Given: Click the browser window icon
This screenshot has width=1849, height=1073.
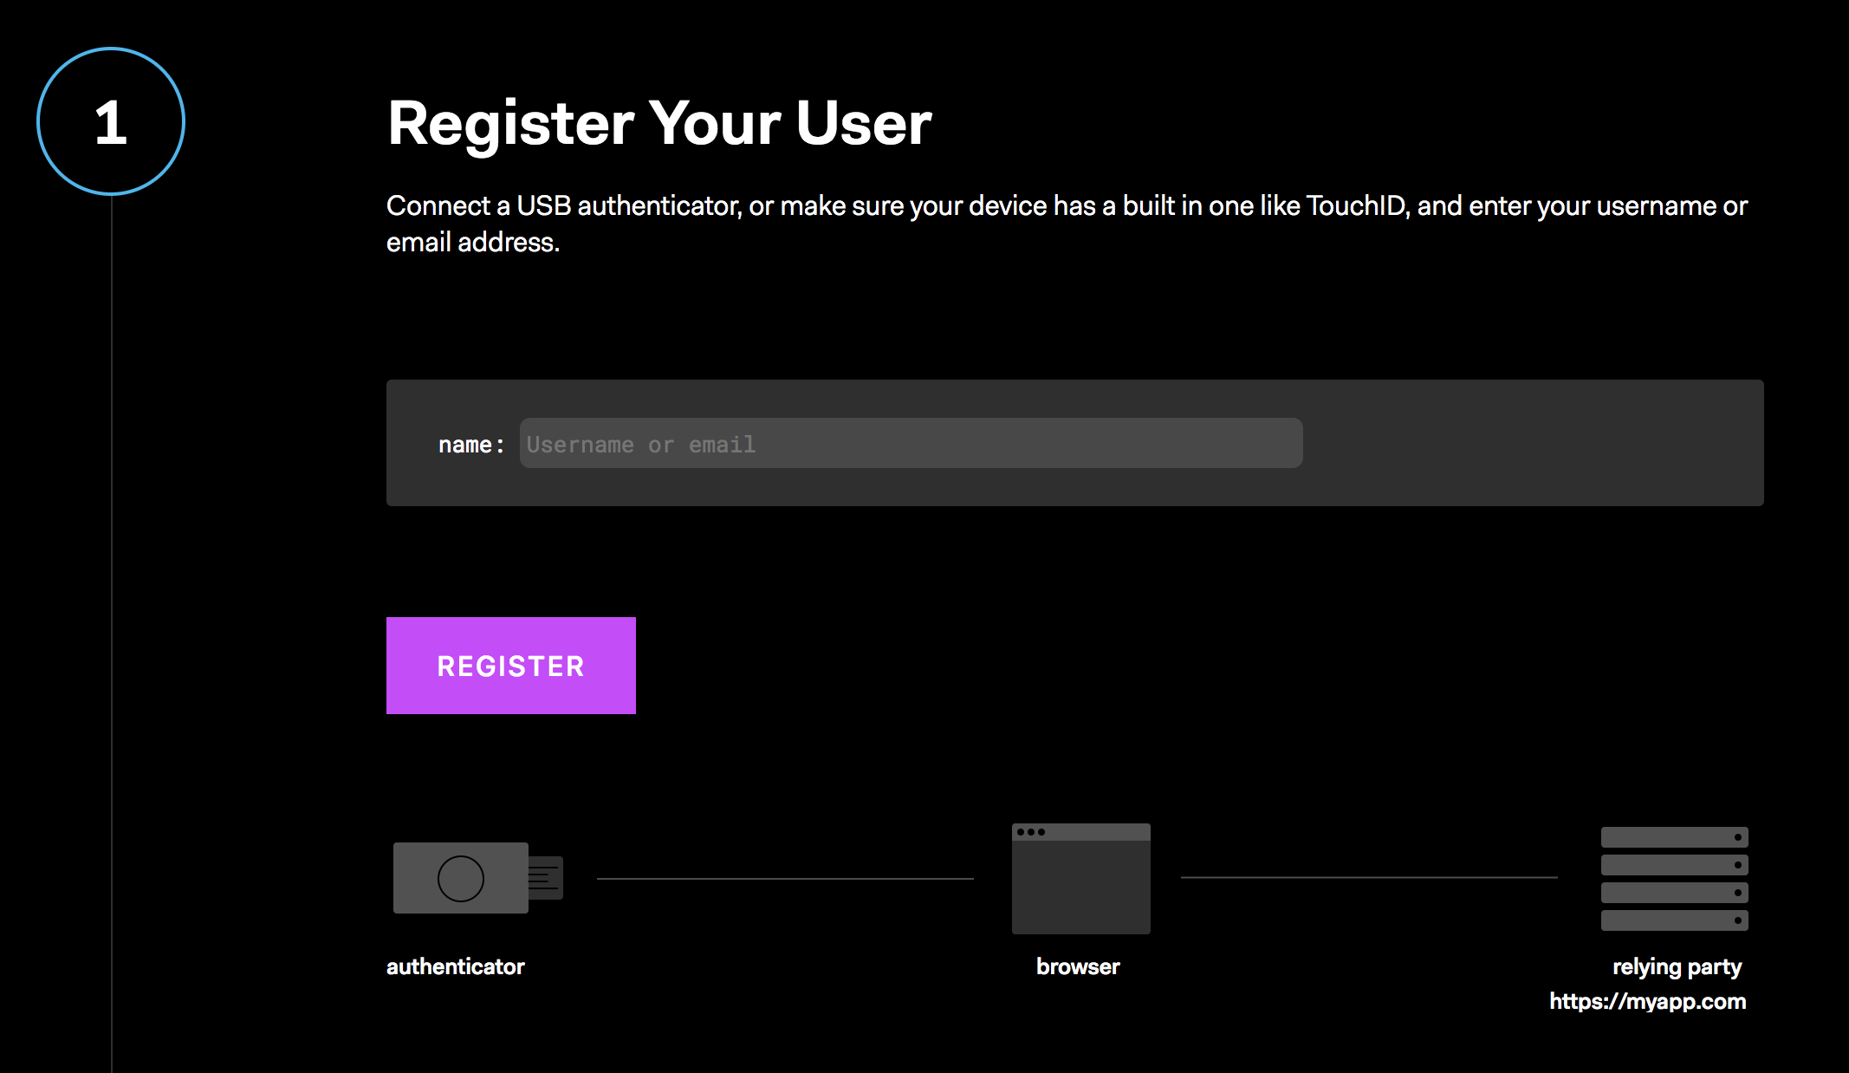Looking at the screenshot, I should tap(1080, 879).
